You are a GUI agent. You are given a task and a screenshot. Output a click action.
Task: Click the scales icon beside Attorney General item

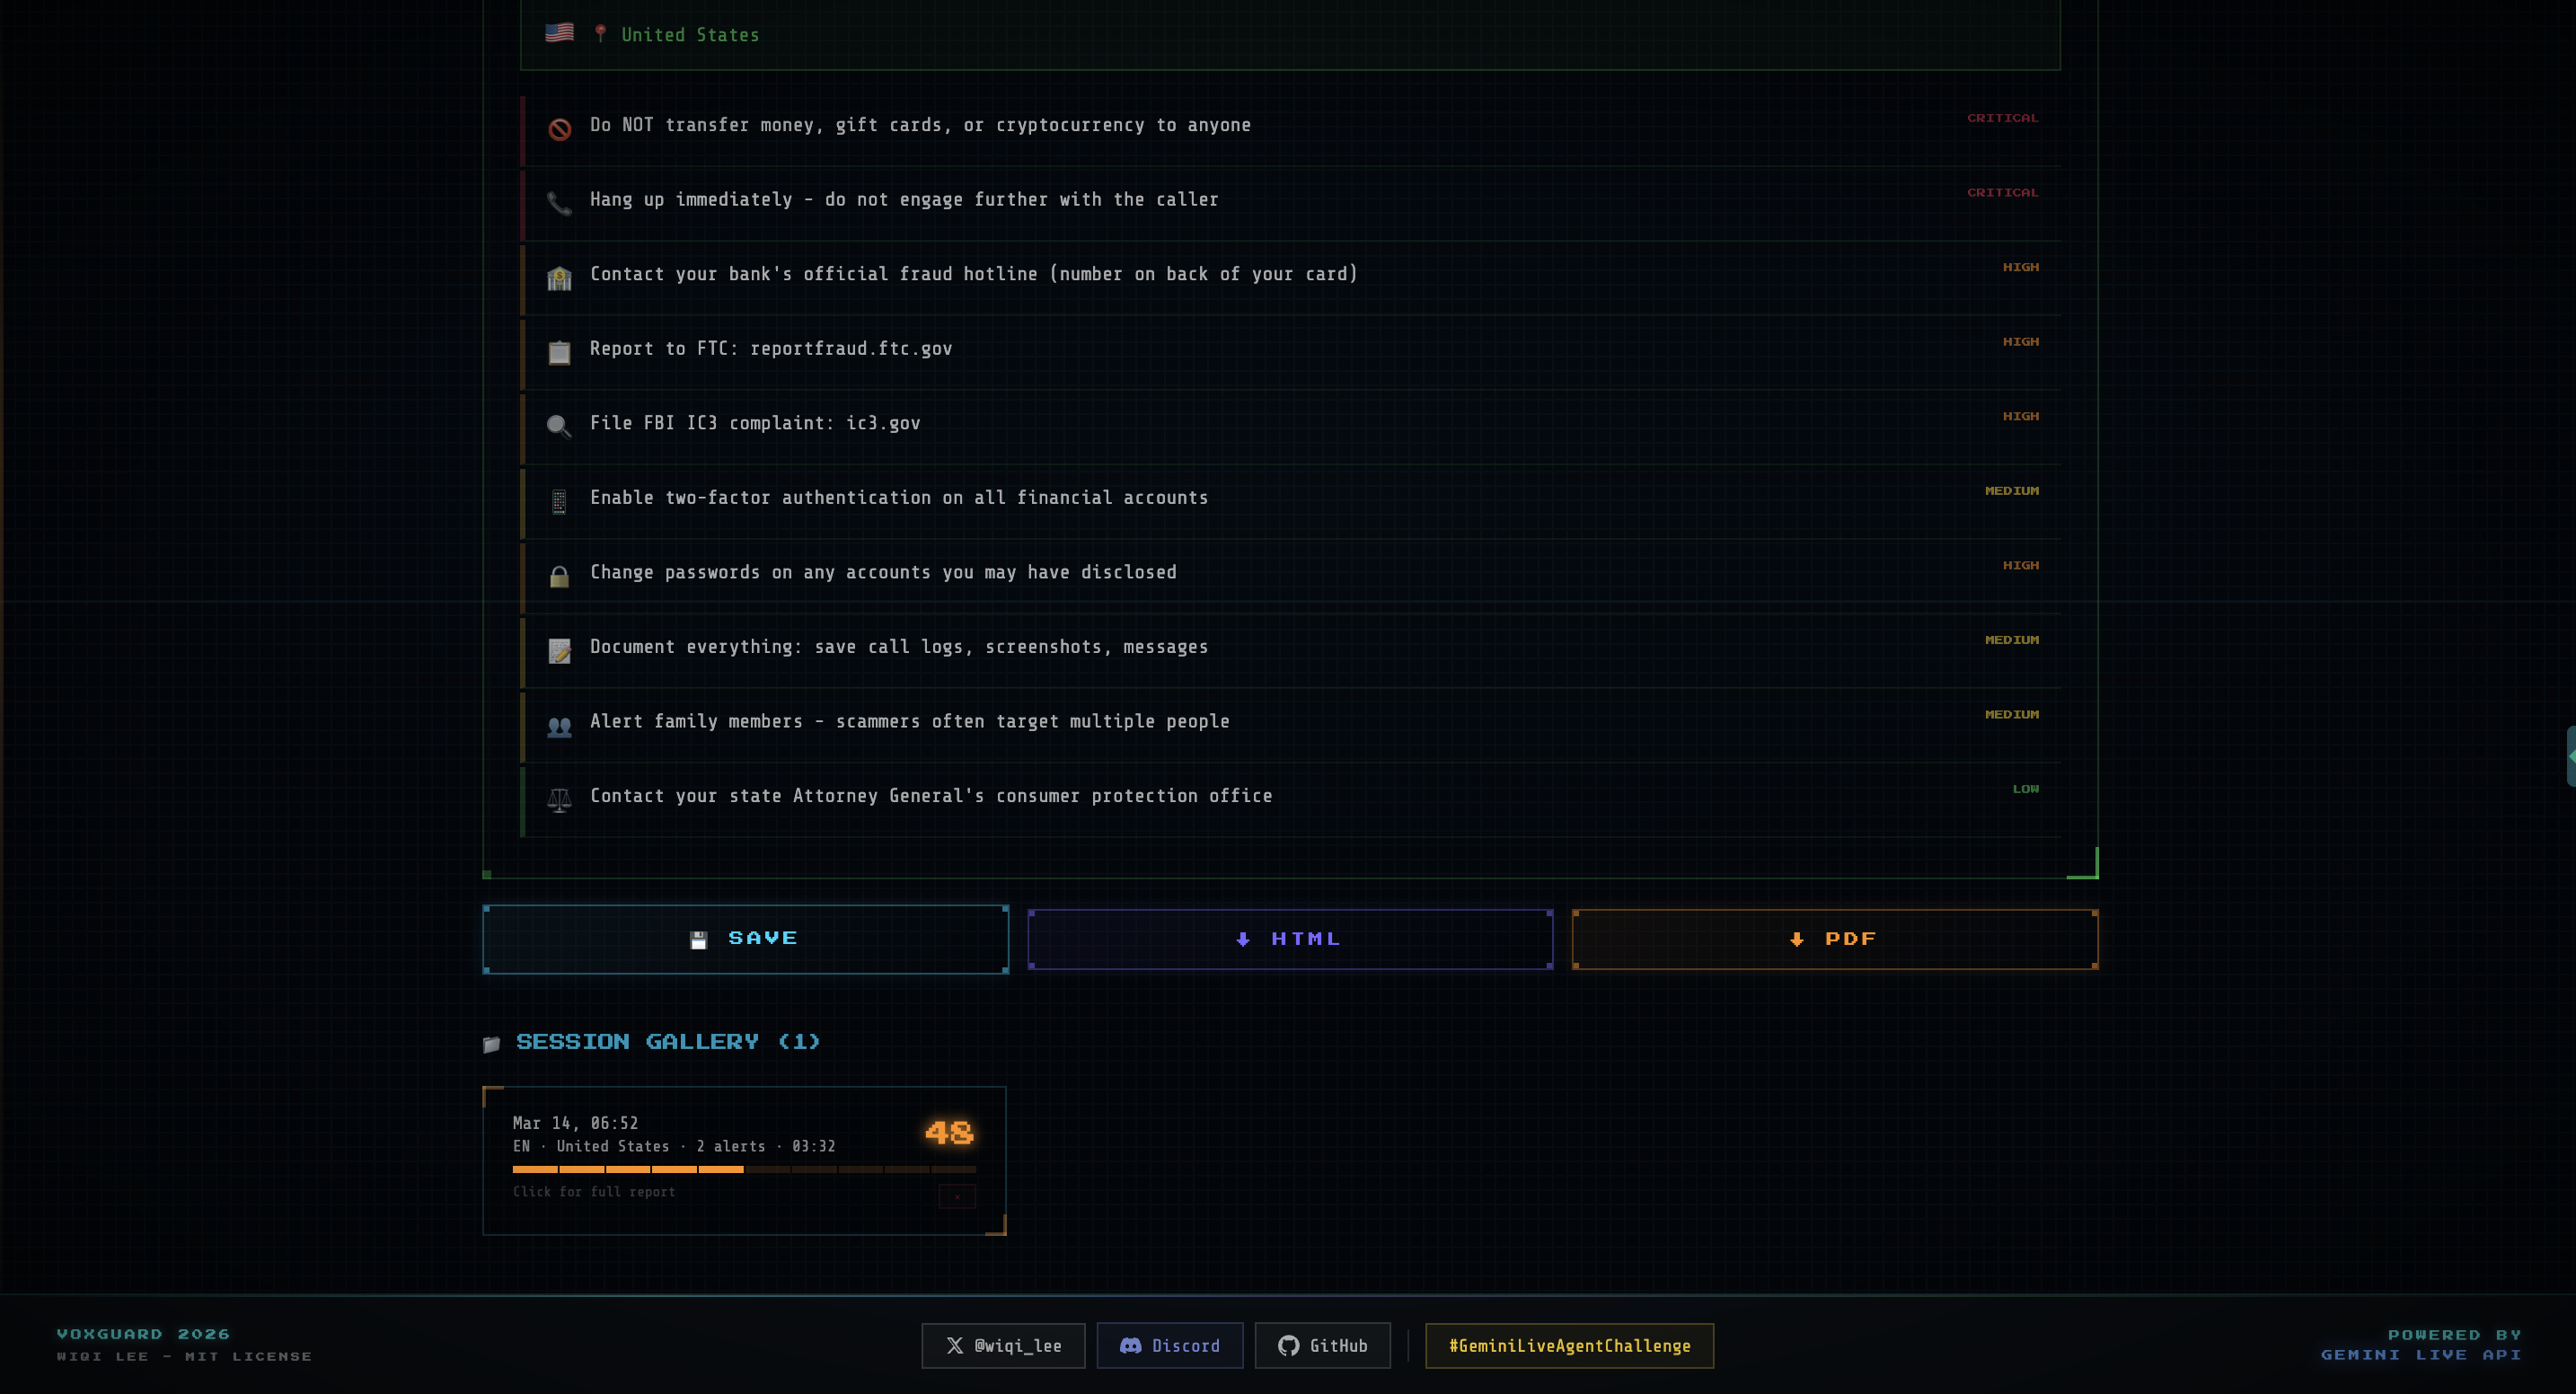[x=559, y=800]
